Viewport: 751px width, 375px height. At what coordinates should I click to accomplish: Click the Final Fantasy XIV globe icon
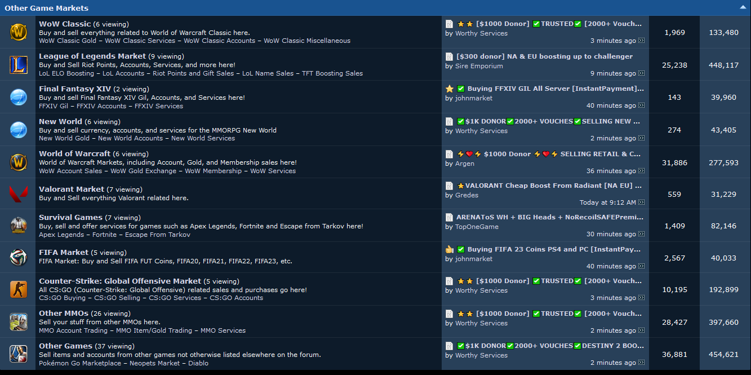pyautogui.click(x=19, y=97)
